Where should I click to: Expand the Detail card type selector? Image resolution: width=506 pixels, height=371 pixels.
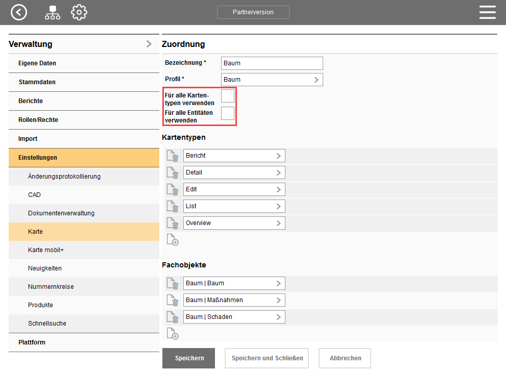234,172
